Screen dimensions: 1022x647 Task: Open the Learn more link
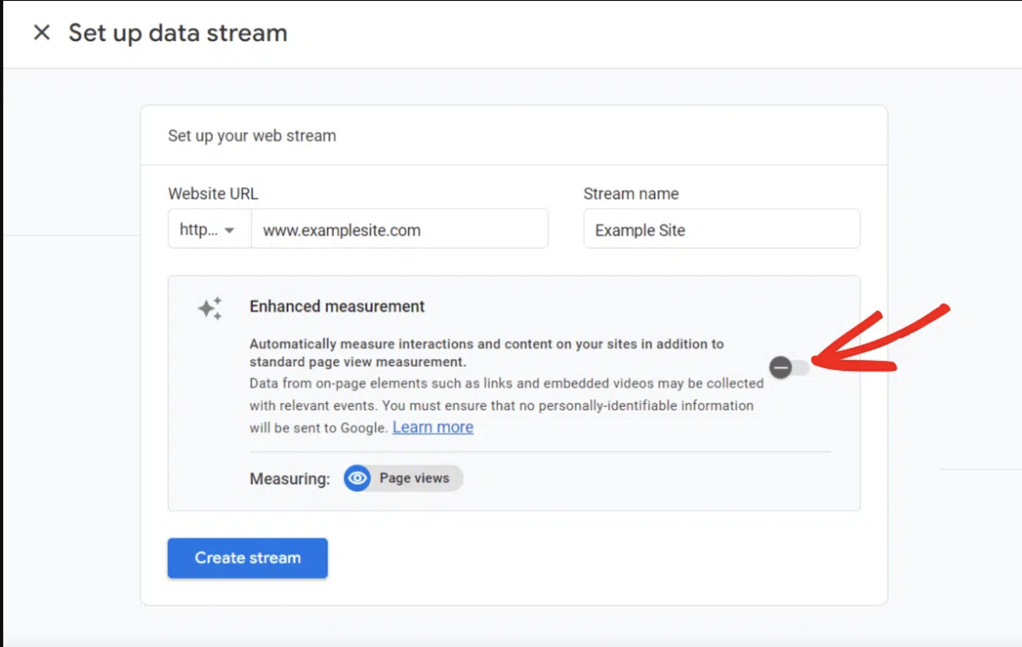tap(432, 427)
